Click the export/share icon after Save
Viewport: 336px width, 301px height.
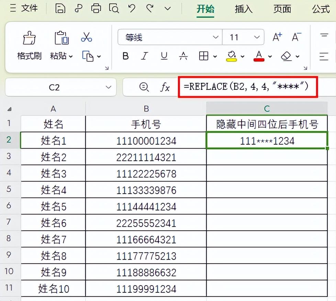click(78, 9)
